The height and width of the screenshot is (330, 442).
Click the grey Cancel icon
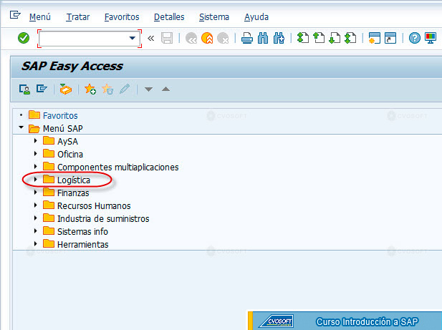tap(223, 38)
